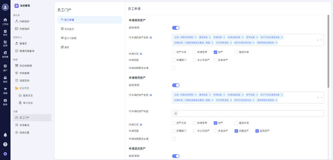Viewport: 333px width, 160px height.
Task: Open 内部组织 in sidebar
Action: click(x=32, y=21)
